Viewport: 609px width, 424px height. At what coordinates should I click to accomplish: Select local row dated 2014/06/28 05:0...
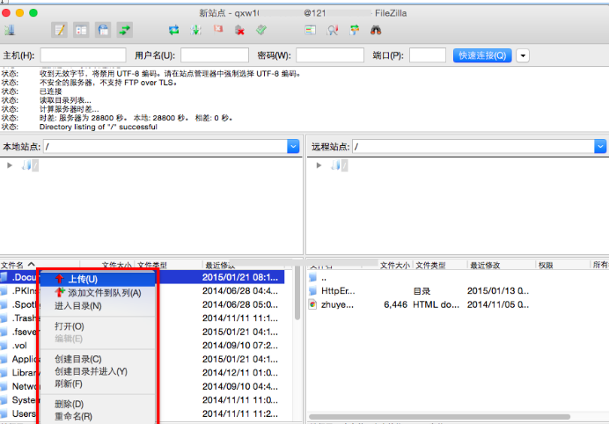click(143, 304)
